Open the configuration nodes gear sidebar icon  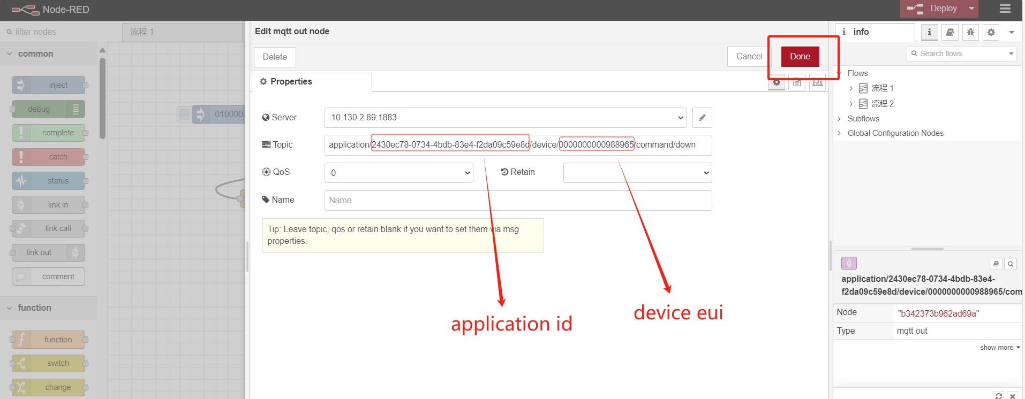[991, 32]
